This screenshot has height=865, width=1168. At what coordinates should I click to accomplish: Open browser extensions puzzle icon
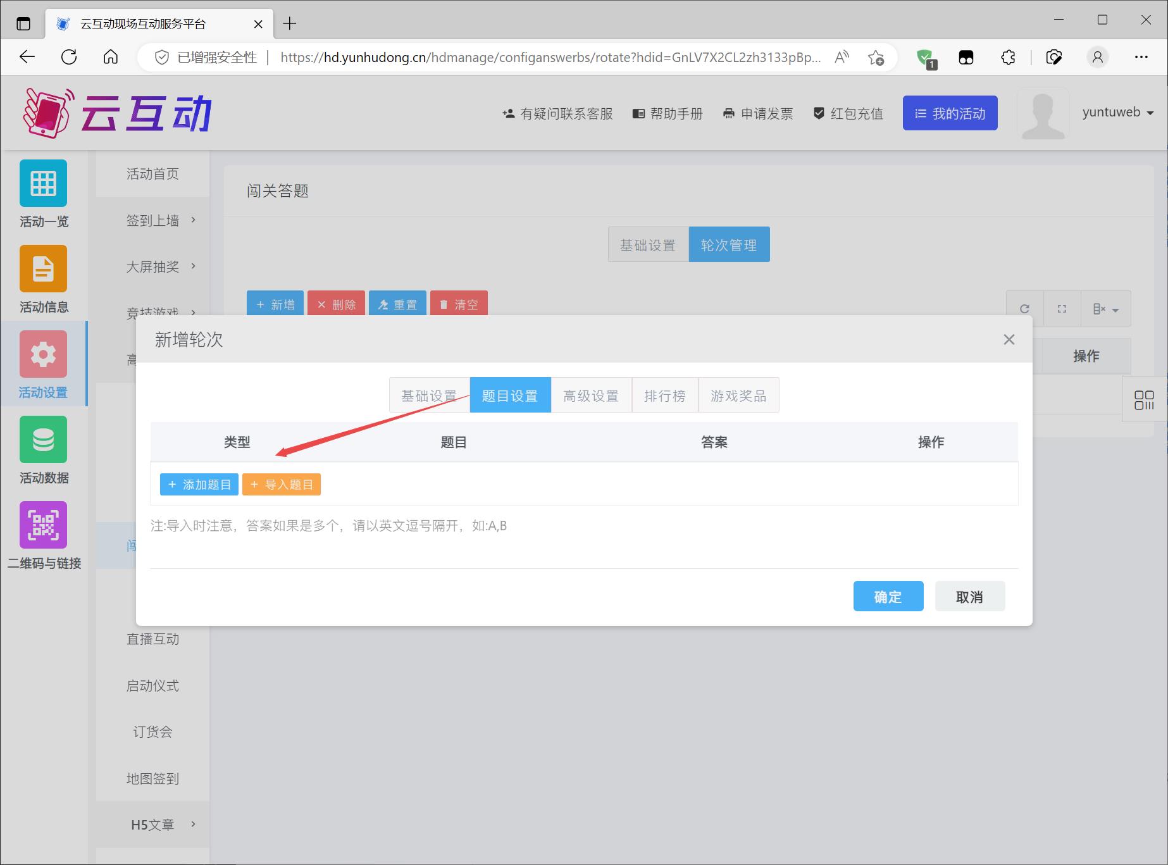pyautogui.click(x=1008, y=58)
